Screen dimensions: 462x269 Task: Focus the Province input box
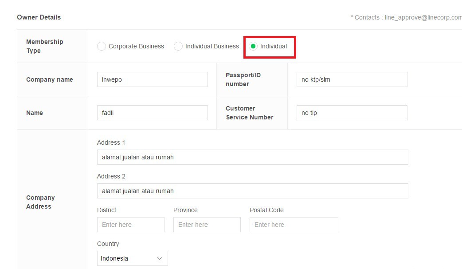pyautogui.click(x=207, y=225)
